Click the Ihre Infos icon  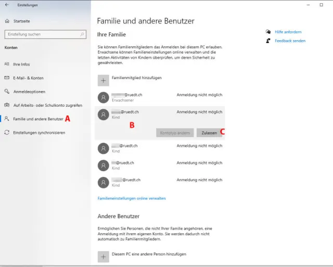pyautogui.click(x=7, y=64)
